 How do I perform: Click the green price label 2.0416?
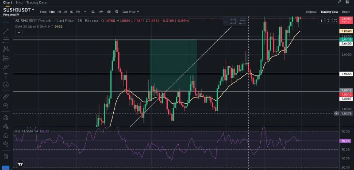point(346,39)
